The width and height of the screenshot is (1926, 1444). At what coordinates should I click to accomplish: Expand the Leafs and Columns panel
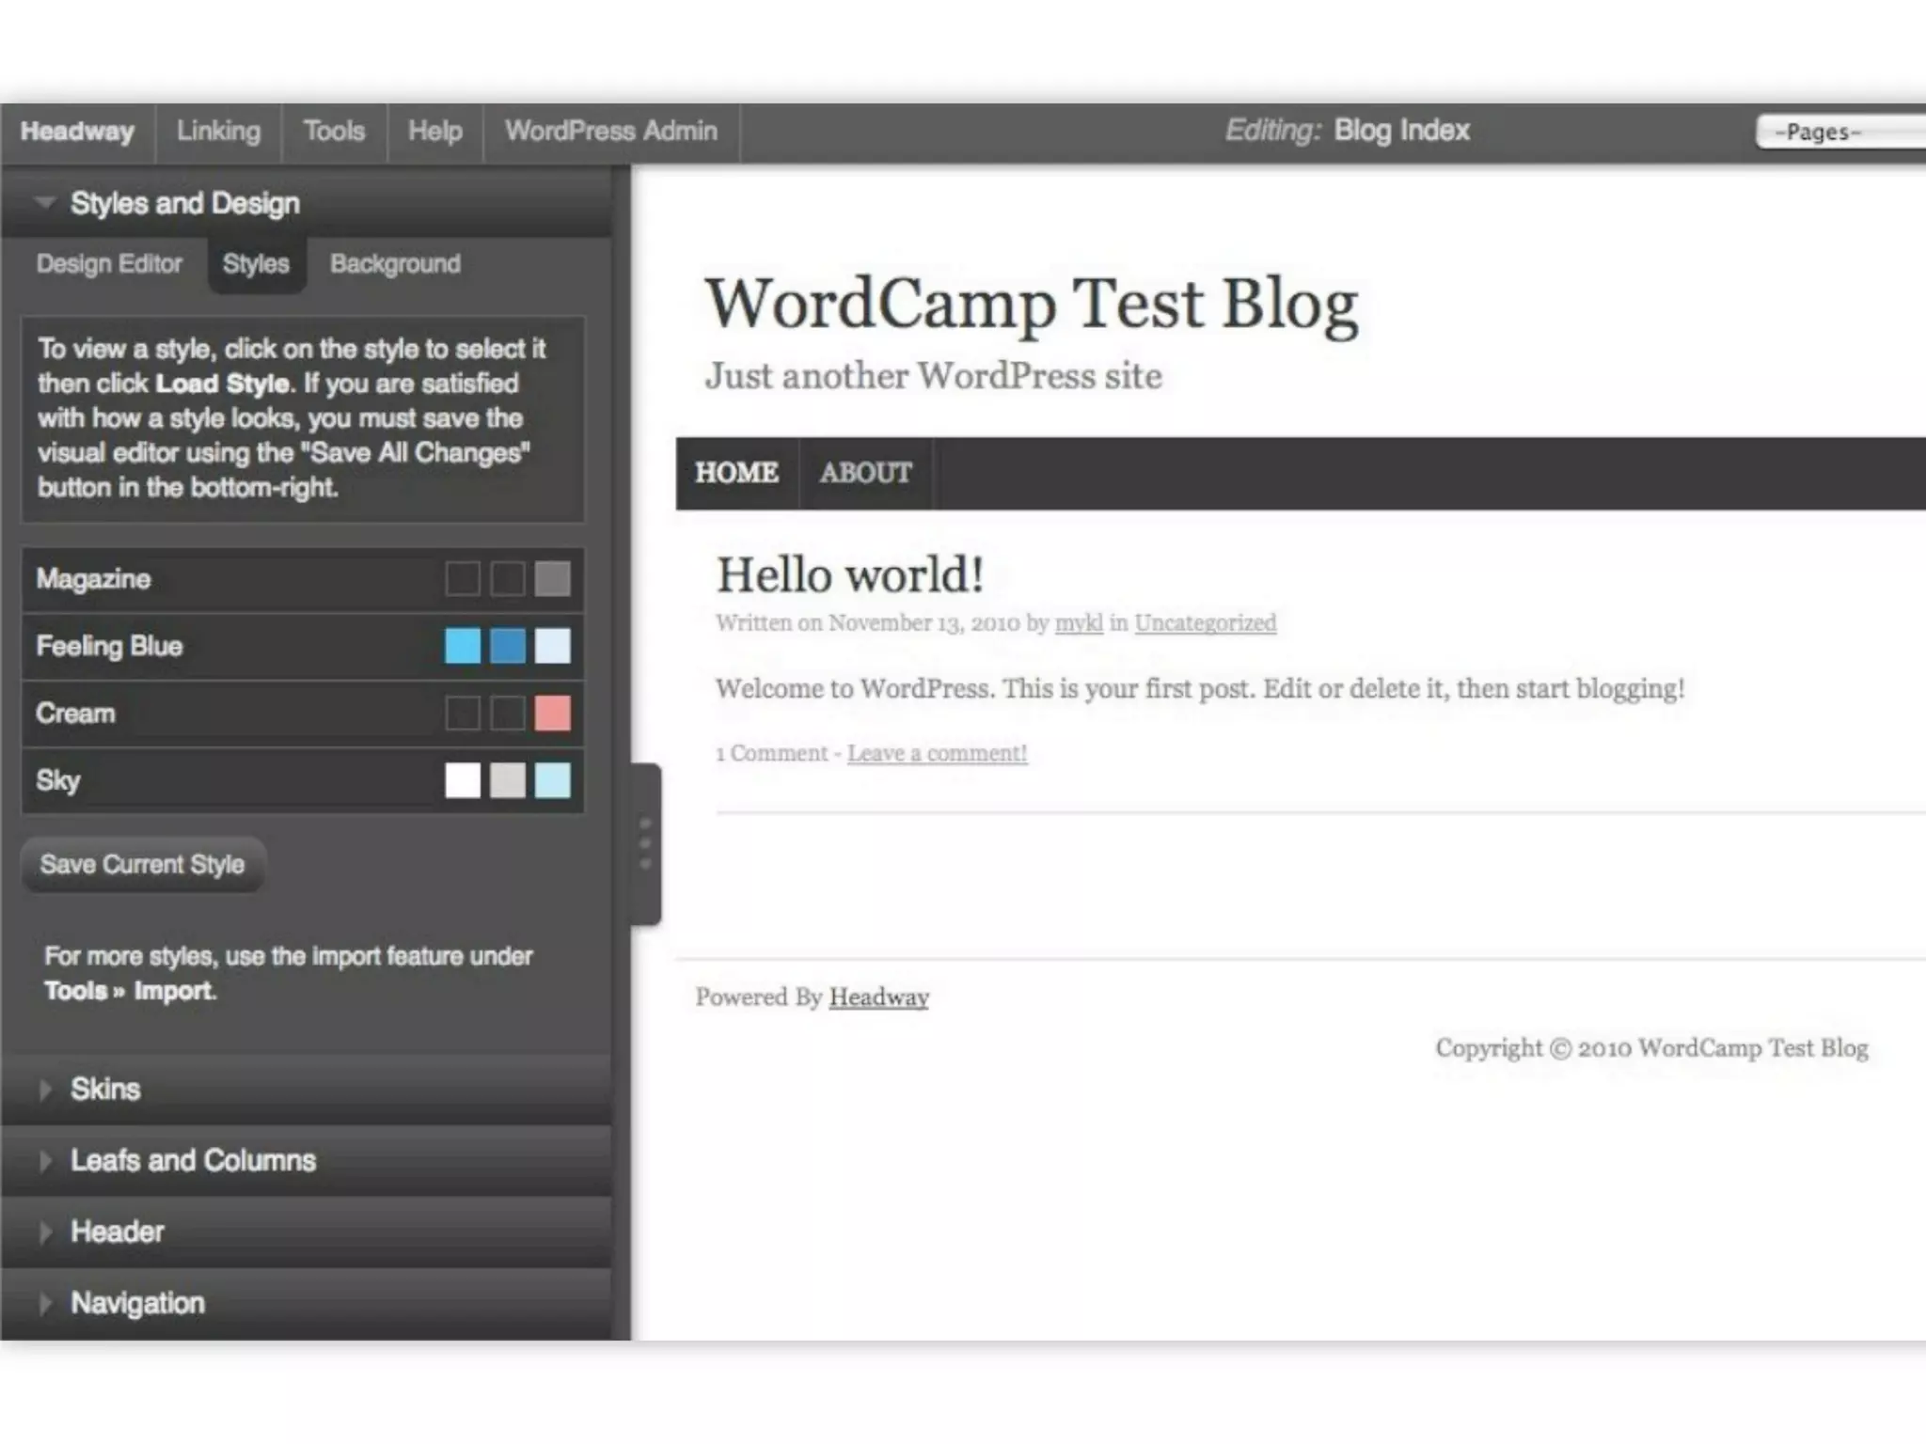pyautogui.click(x=192, y=1160)
